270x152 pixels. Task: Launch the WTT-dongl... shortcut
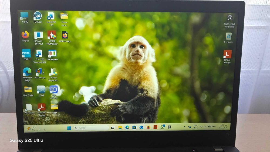pyautogui.click(x=40, y=73)
